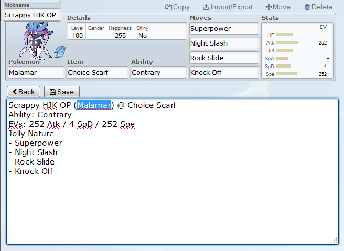The width and height of the screenshot is (344, 251).
Task: Click the Atk stat bar
Action: tap(287, 42)
